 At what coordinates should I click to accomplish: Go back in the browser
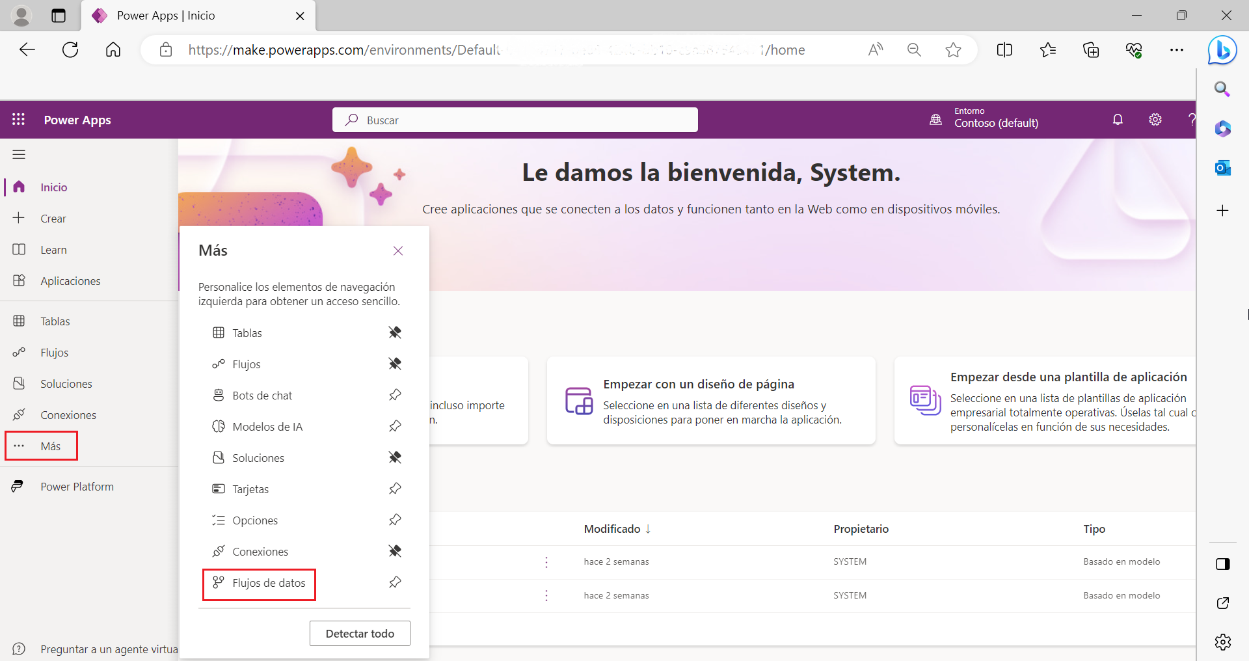tap(27, 49)
